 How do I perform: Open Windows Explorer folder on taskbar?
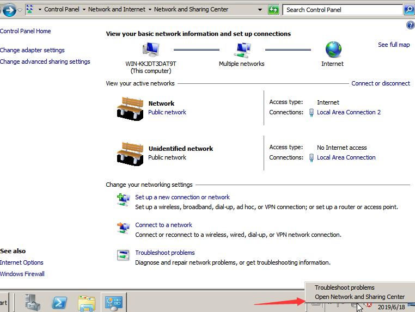pyautogui.click(x=87, y=302)
